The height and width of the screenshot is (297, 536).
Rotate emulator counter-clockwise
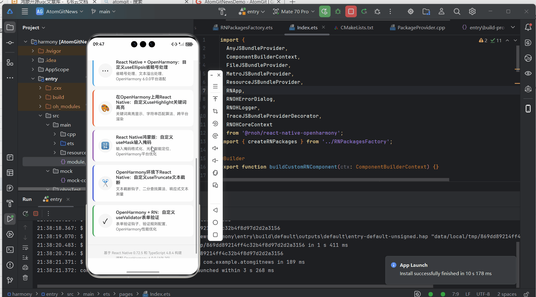point(215,124)
